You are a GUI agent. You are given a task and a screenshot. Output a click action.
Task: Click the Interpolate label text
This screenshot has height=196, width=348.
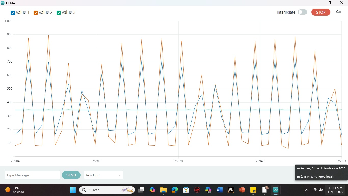coord(286,12)
